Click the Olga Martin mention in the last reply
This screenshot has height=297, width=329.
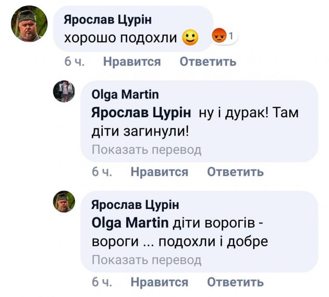click(130, 222)
